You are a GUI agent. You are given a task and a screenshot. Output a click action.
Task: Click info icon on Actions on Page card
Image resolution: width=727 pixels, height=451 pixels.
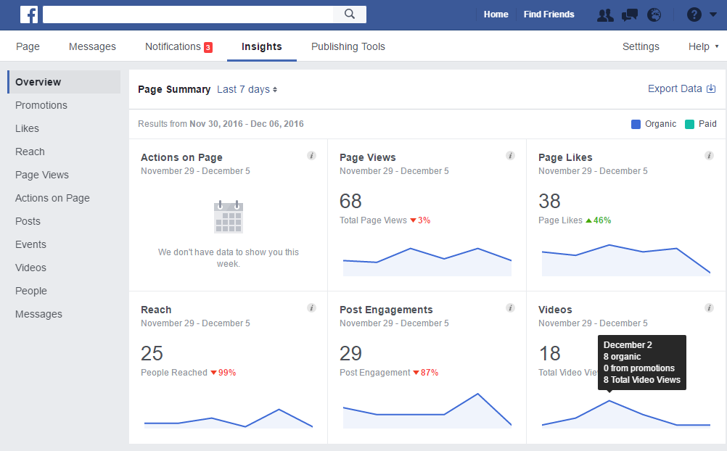(311, 156)
